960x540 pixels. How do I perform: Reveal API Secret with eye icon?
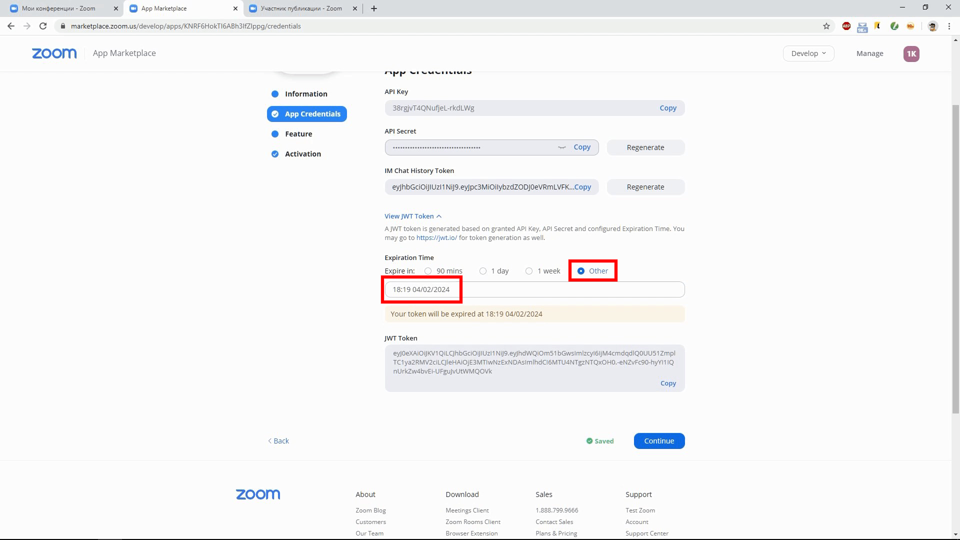(562, 147)
